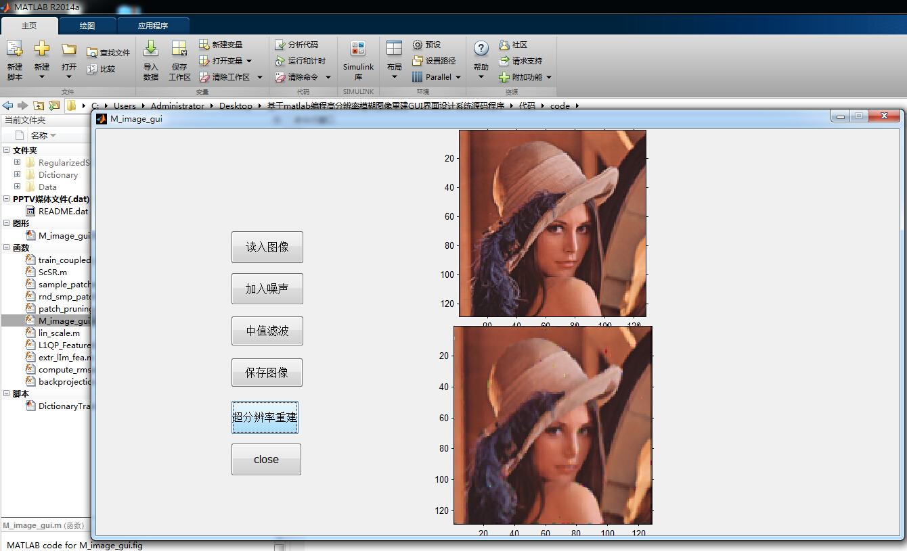Click the back arrow navigation icon

coord(8,105)
